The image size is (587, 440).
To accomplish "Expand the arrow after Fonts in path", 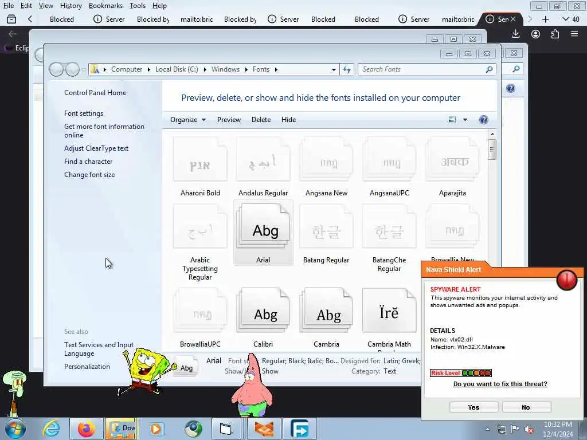I will coord(276,69).
